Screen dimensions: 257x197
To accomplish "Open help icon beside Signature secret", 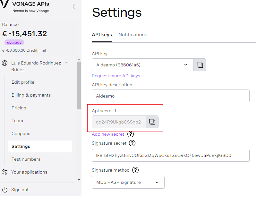I will pos(132,143).
